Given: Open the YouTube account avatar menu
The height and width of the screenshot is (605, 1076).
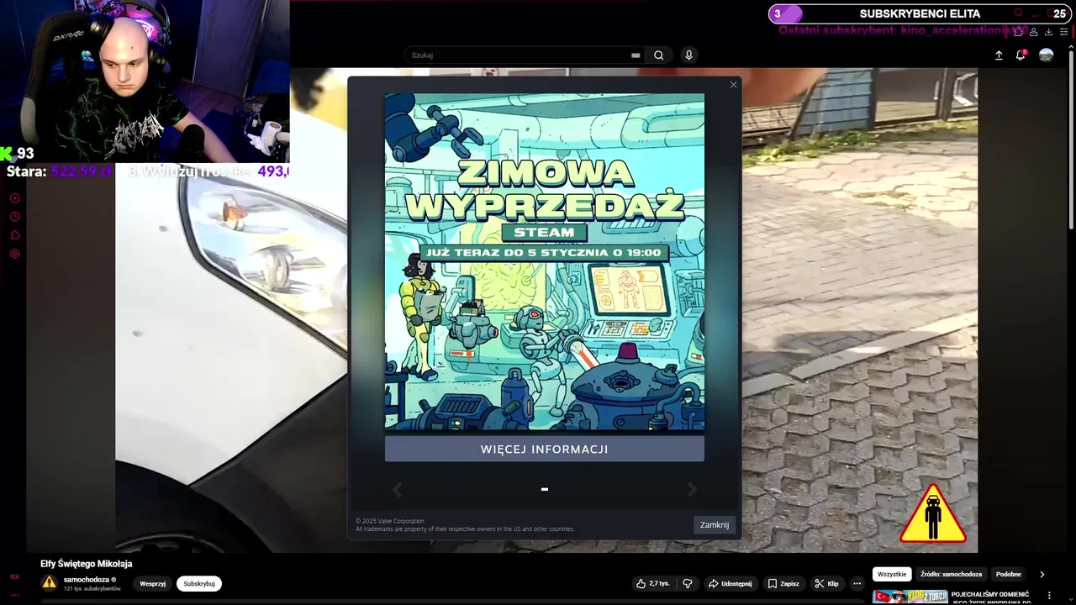Looking at the screenshot, I should coord(1046,55).
